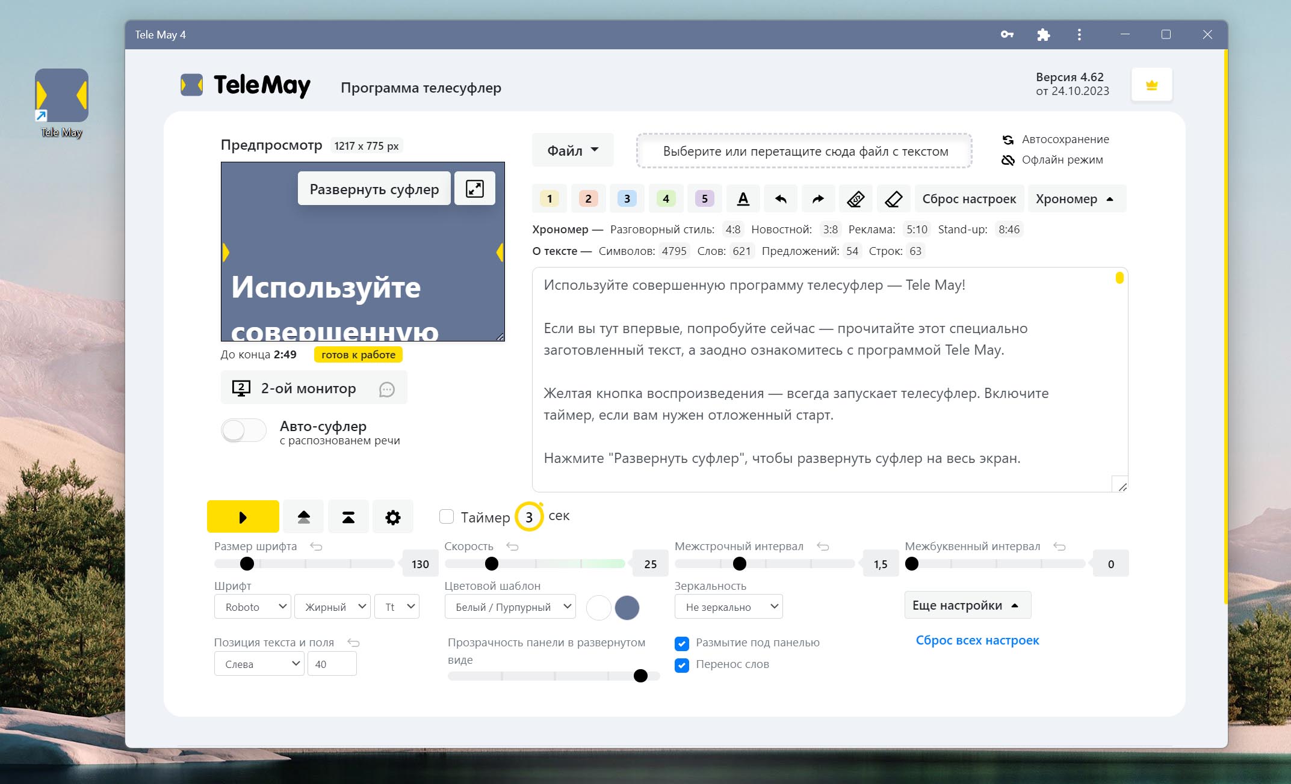Enable the Таймер checkbox
Viewport: 1291px width, 784px height.
pyautogui.click(x=447, y=516)
